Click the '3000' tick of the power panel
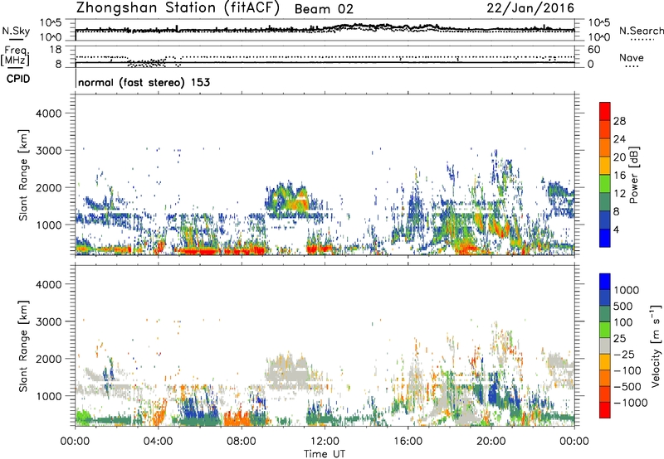This screenshot has height=459, width=664. (49, 151)
